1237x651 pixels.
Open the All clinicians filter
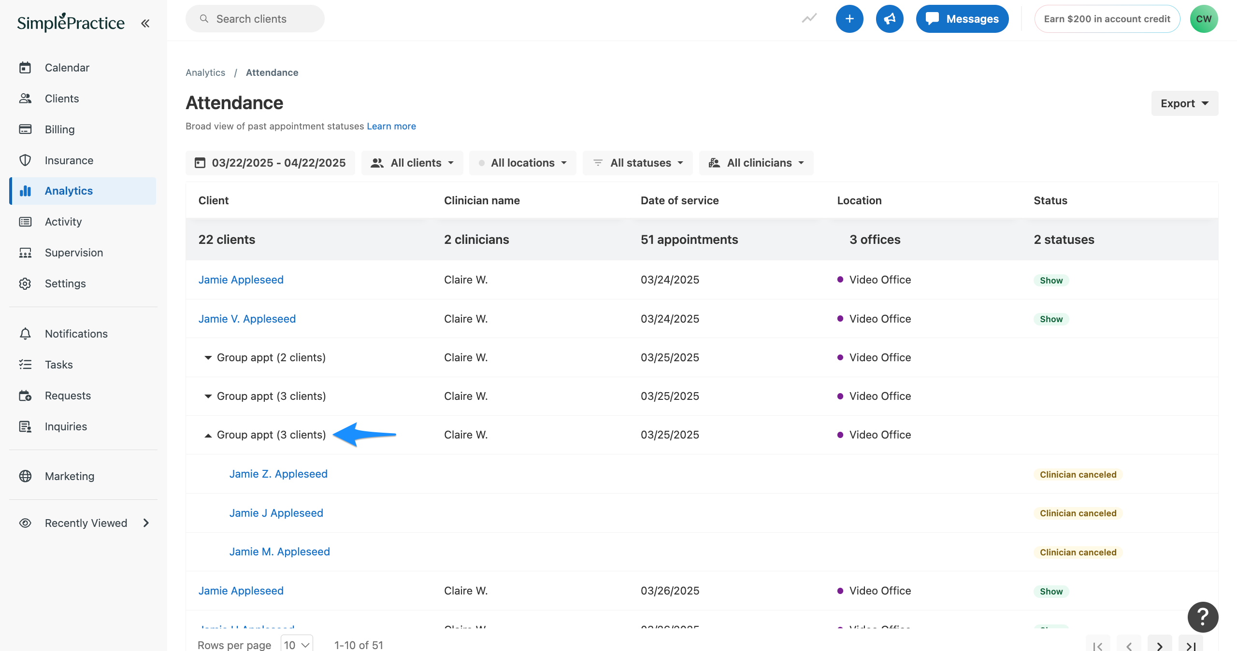point(756,163)
